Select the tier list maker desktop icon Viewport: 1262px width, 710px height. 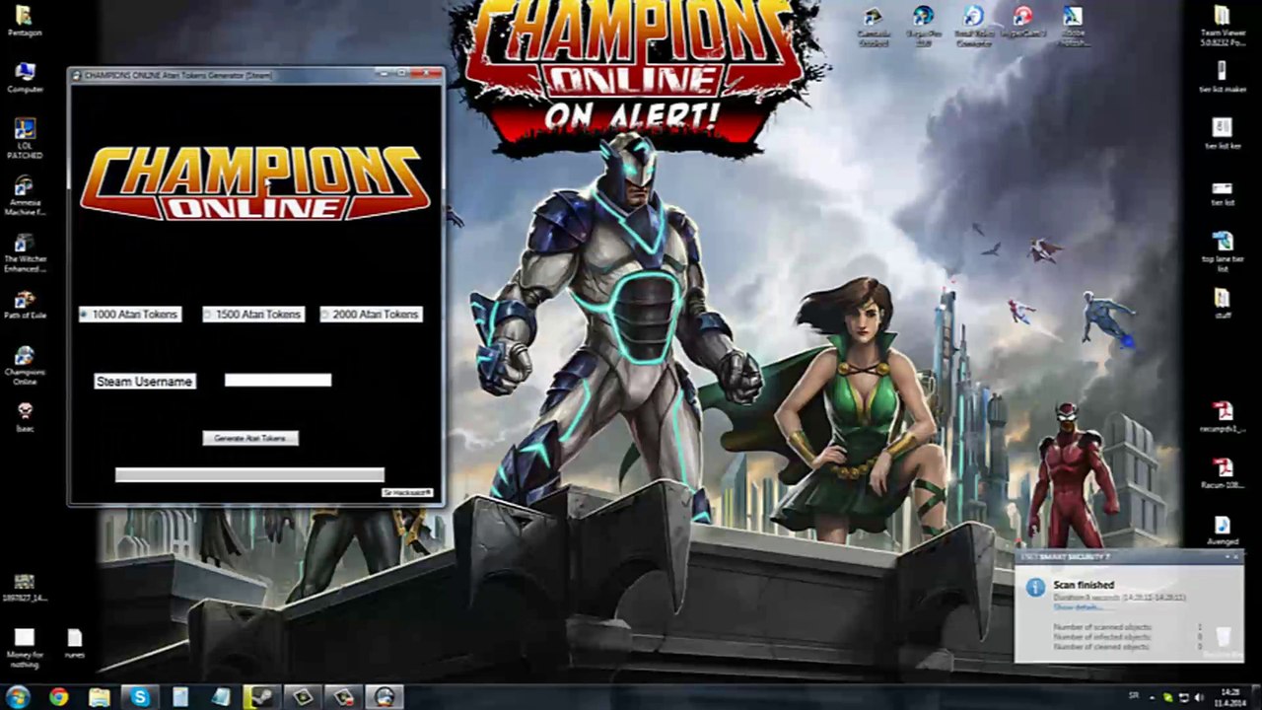click(x=1222, y=77)
